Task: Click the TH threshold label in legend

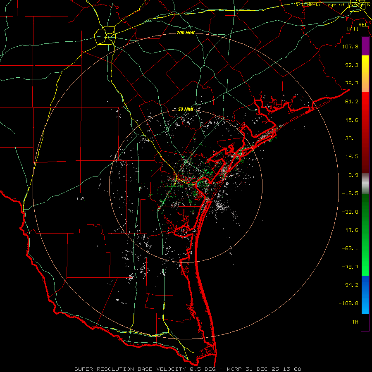Action: [355, 322]
